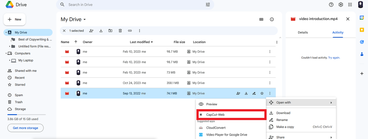Clear the current selection X icon

tap(64, 31)
